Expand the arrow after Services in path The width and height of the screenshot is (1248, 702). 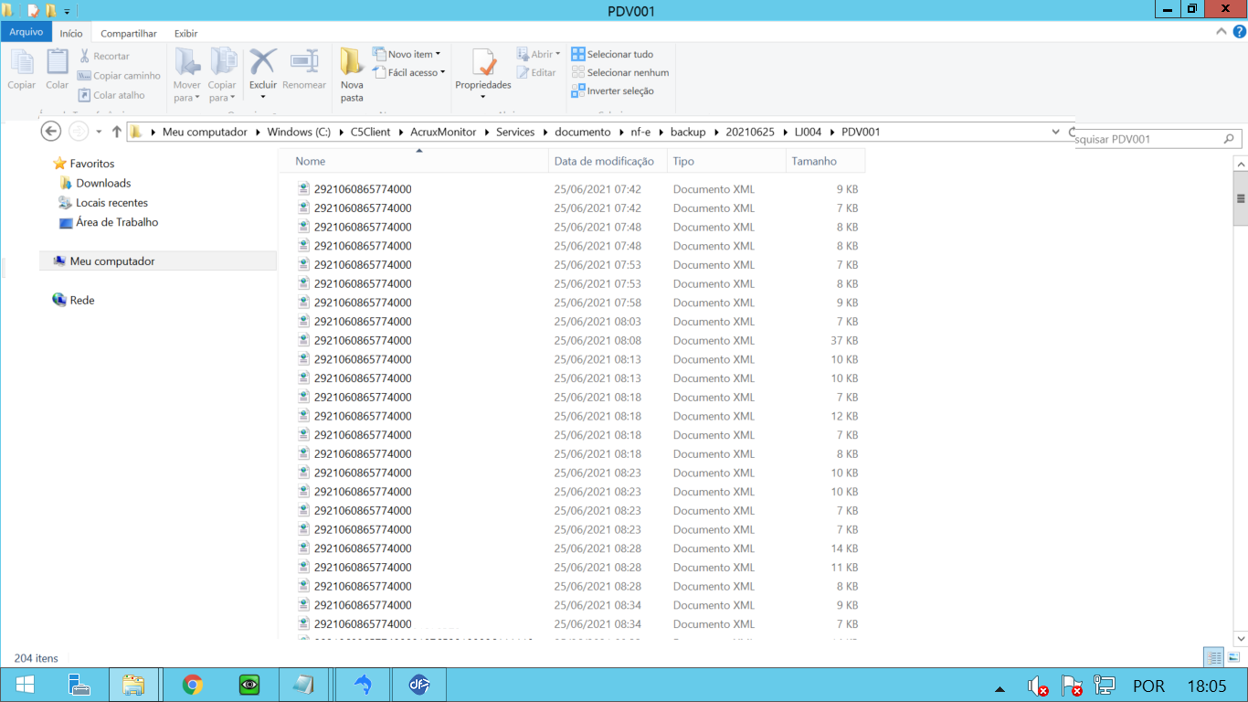[545, 132]
